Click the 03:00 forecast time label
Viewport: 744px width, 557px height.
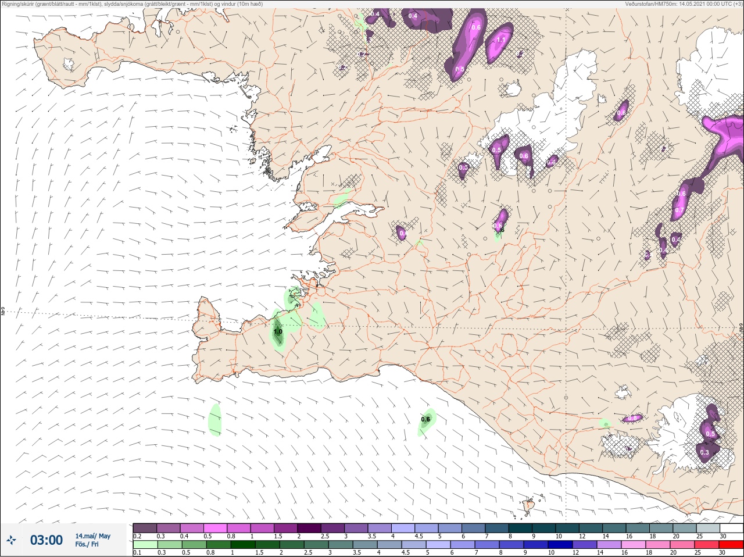coord(46,540)
